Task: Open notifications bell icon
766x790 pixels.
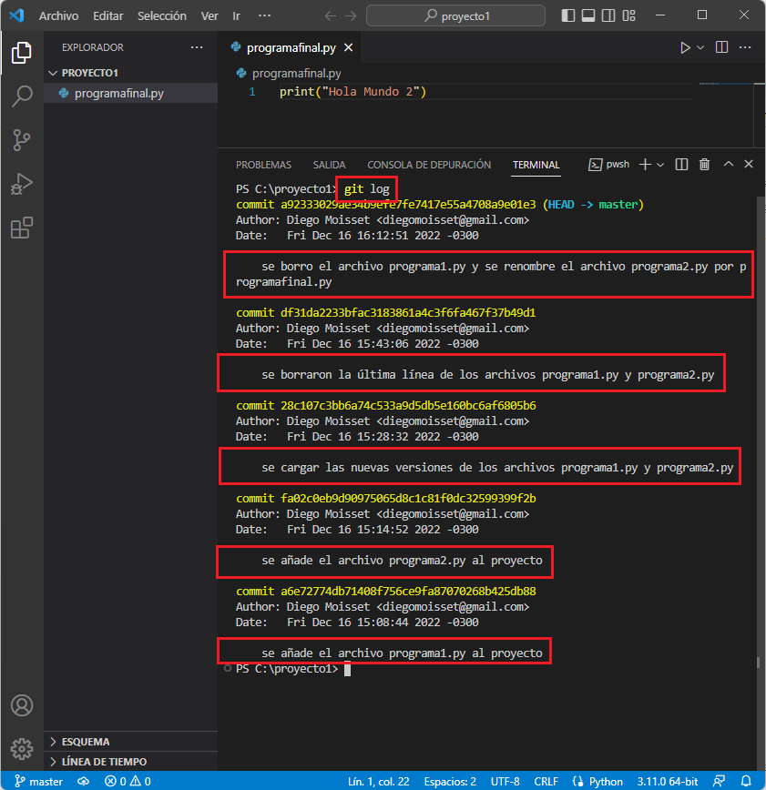Action: (746, 781)
